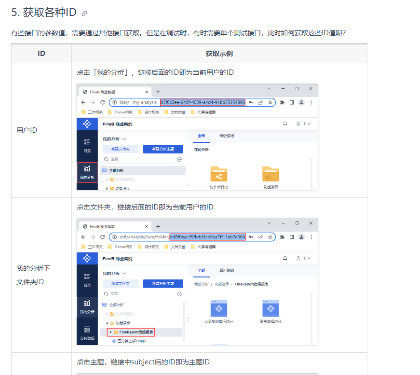Click 我的分析 in the breadcrumb path

point(201,284)
